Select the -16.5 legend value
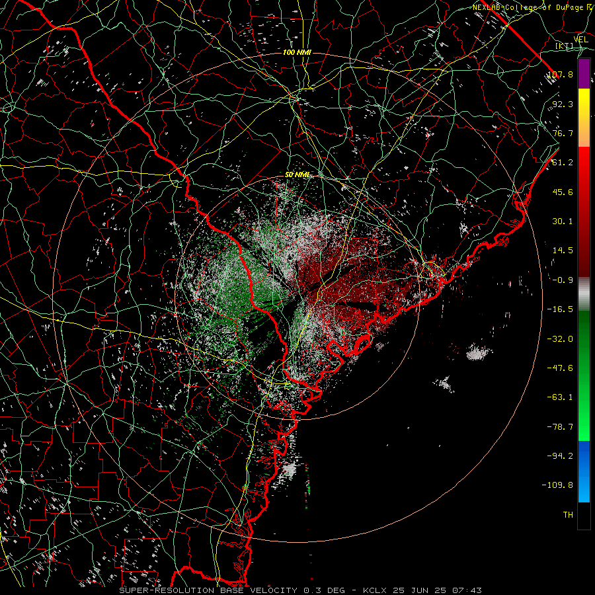595x595 pixels. [561, 309]
